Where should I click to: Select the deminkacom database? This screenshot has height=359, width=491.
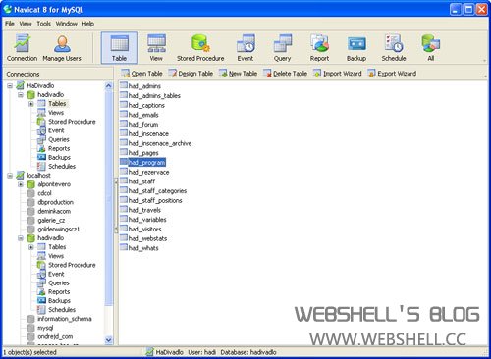point(54,211)
